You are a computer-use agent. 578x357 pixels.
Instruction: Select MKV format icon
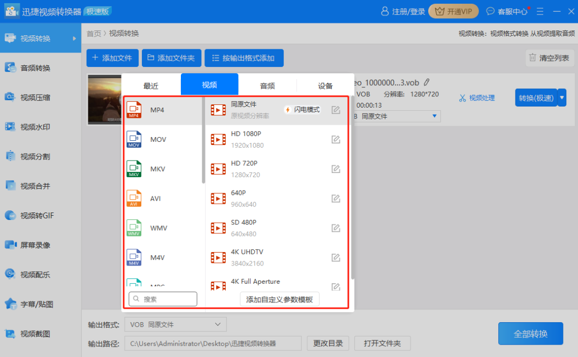(x=134, y=169)
